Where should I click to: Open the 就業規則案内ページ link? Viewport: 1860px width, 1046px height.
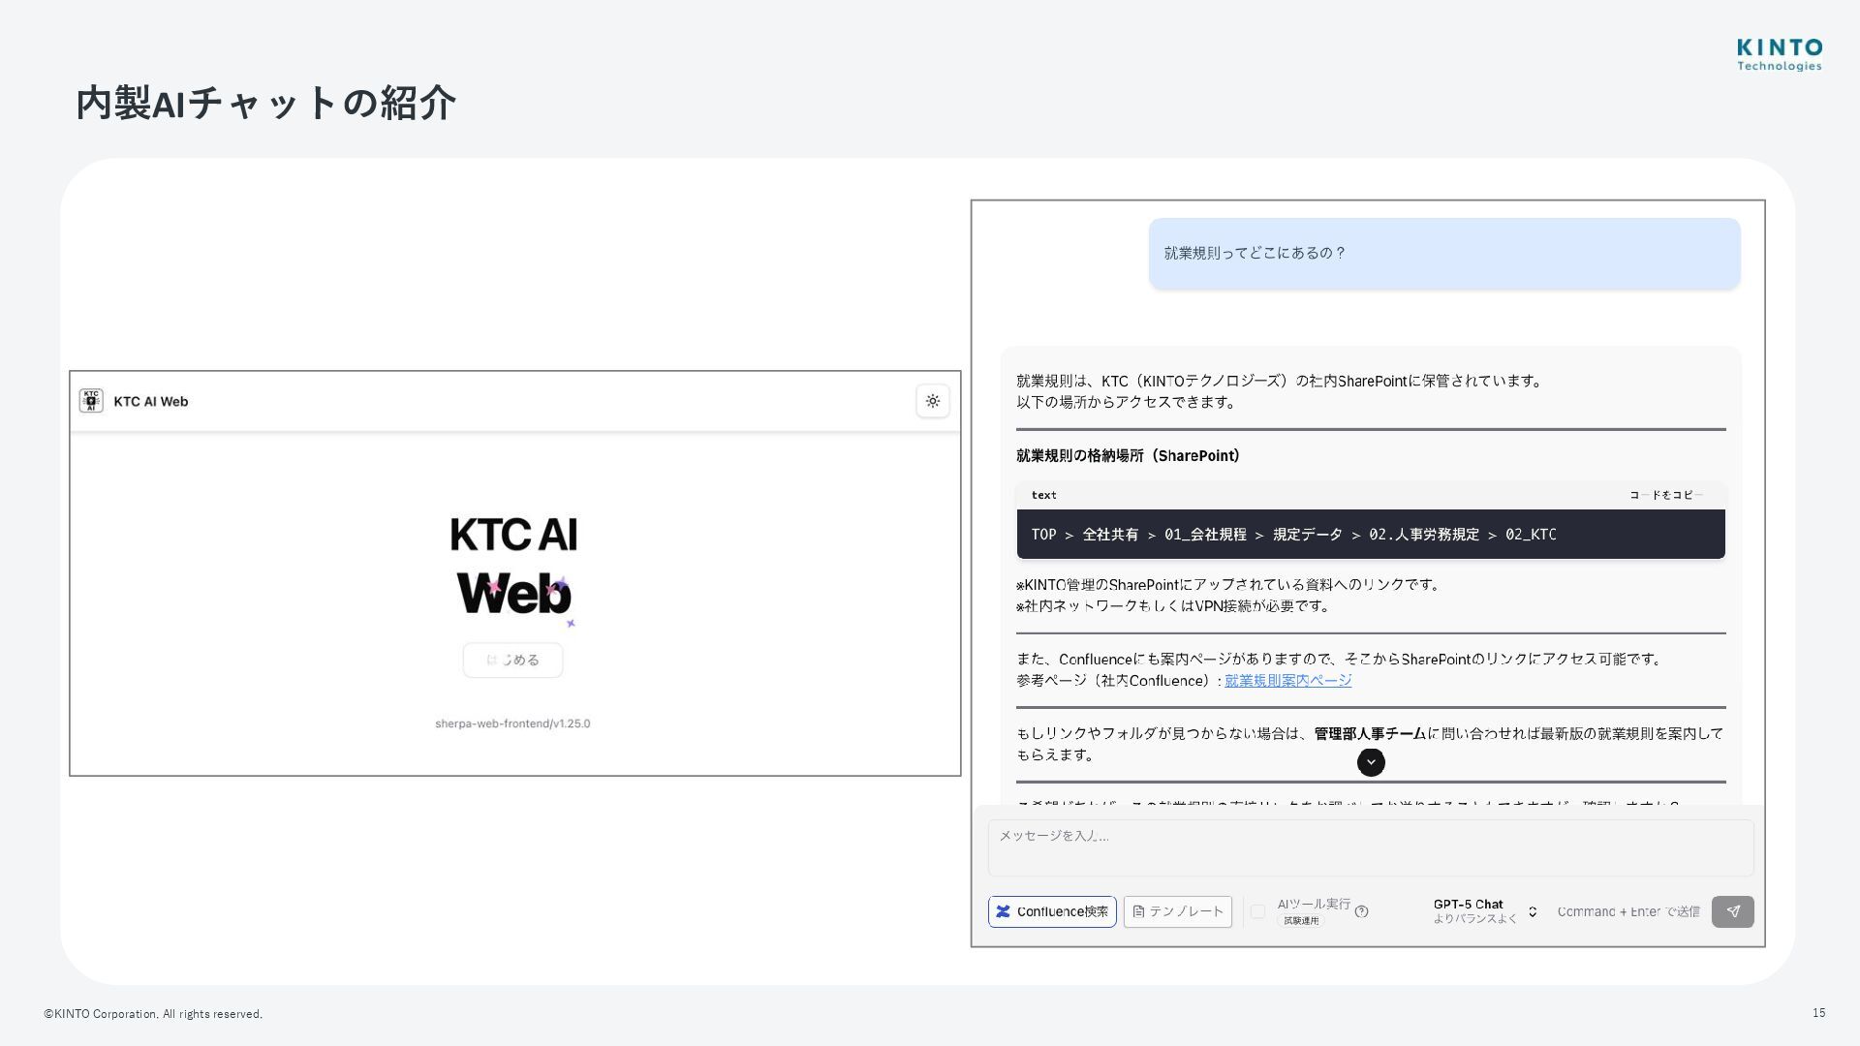click(x=1287, y=681)
